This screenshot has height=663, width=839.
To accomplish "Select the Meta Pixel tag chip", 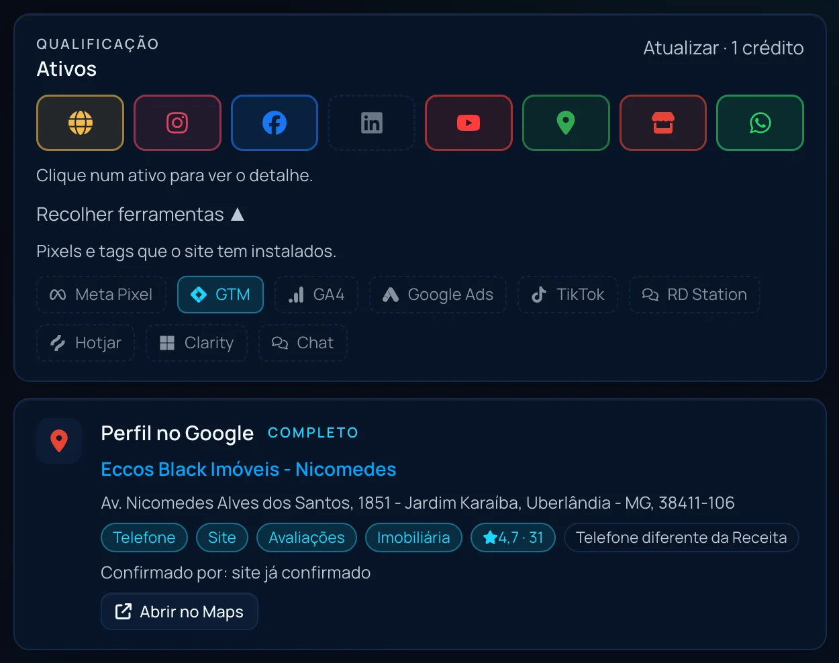I will [x=101, y=295].
